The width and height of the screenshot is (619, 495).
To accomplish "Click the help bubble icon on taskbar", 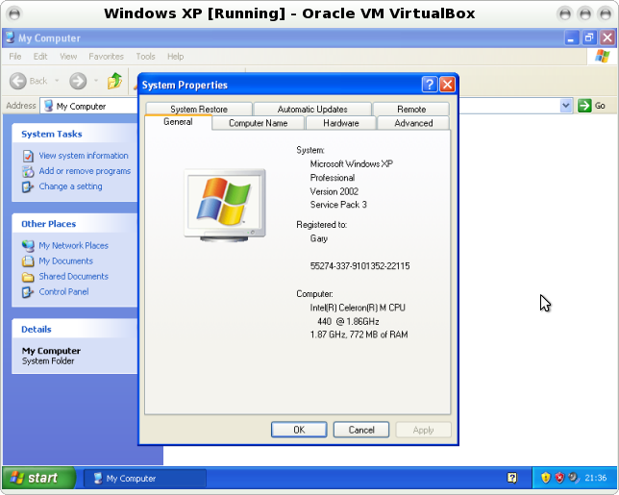I will coord(512,478).
